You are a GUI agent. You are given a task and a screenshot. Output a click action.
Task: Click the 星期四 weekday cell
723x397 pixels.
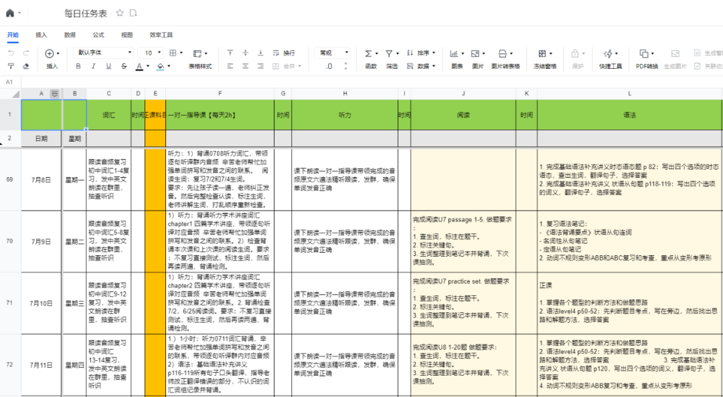(x=75, y=365)
